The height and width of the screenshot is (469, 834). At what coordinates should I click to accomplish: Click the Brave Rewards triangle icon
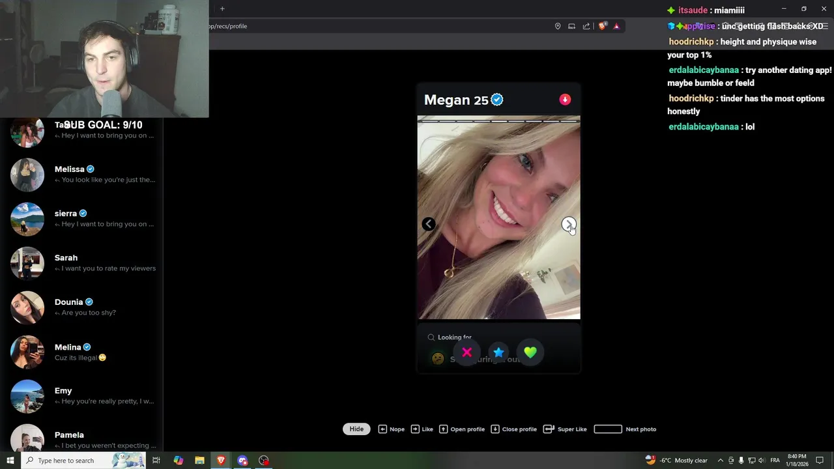click(616, 26)
